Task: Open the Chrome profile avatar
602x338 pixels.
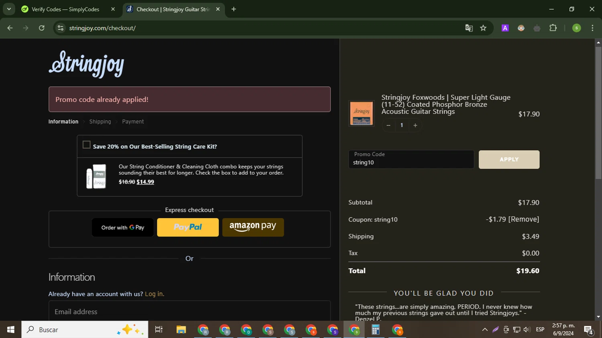Action: [577, 28]
